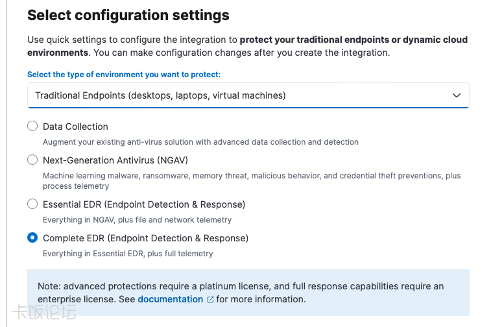Image resolution: width=491 pixels, height=327 pixels.
Task: Click the "Everything in NGAV" description text
Action: (x=137, y=220)
